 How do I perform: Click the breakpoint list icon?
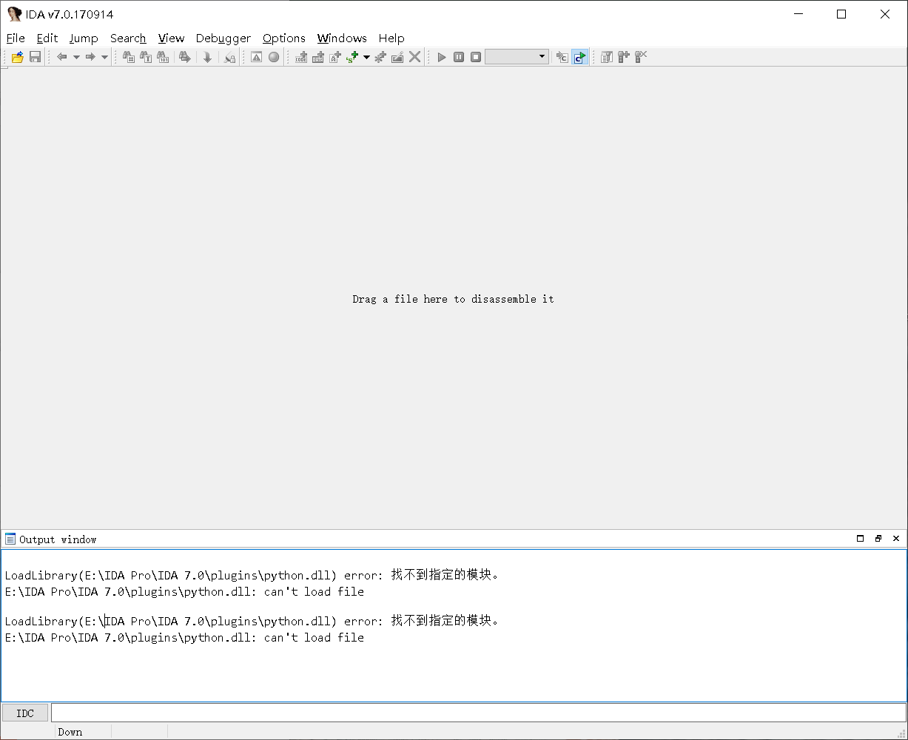pyautogui.click(x=607, y=57)
